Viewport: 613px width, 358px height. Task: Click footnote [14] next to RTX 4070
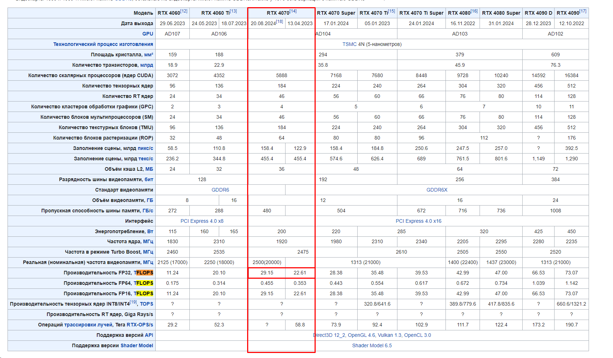click(x=293, y=11)
